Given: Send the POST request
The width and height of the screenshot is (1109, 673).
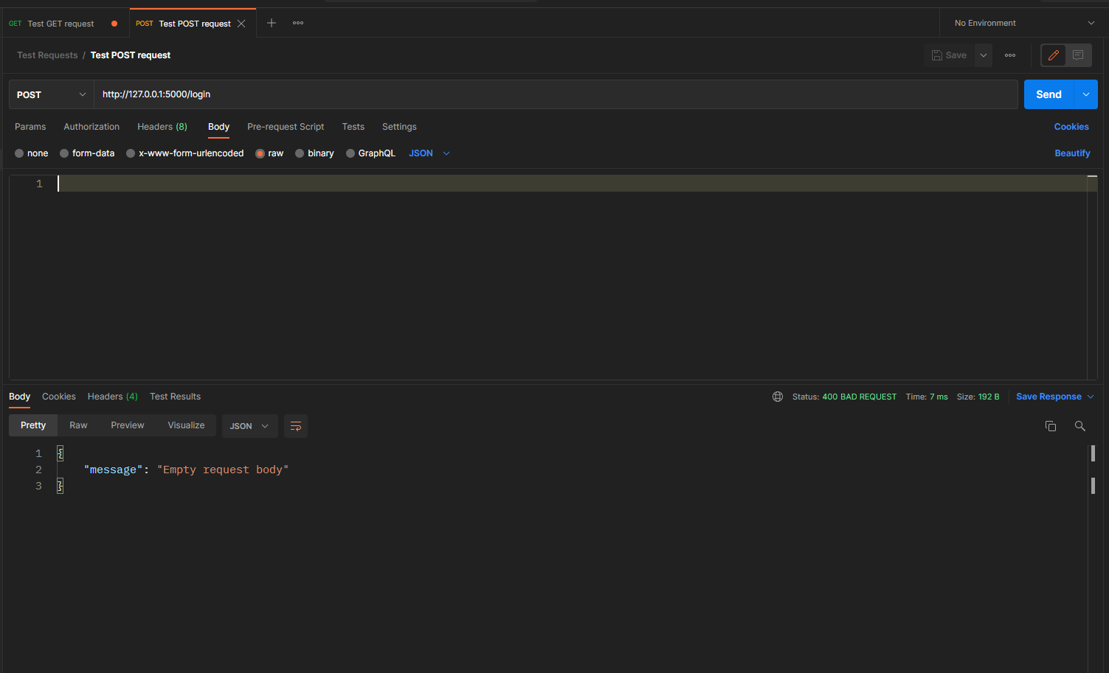Looking at the screenshot, I should [x=1048, y=94].
